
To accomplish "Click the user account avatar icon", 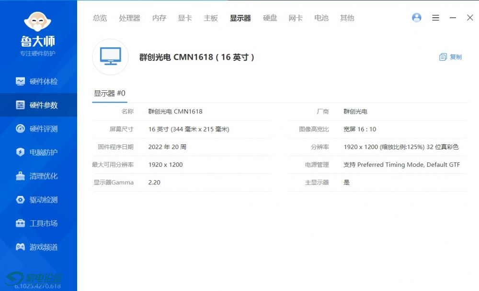I will click(x=416, y=18).
